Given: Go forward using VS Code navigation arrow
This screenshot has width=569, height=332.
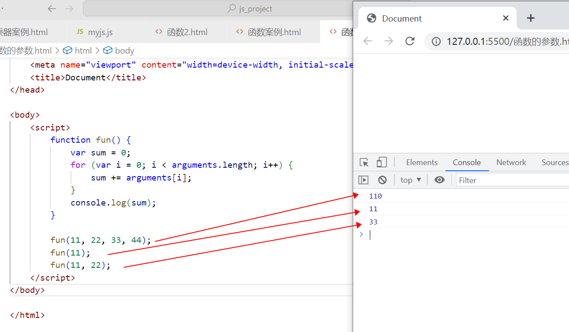Looking at the screenshot, I should 69,8.
